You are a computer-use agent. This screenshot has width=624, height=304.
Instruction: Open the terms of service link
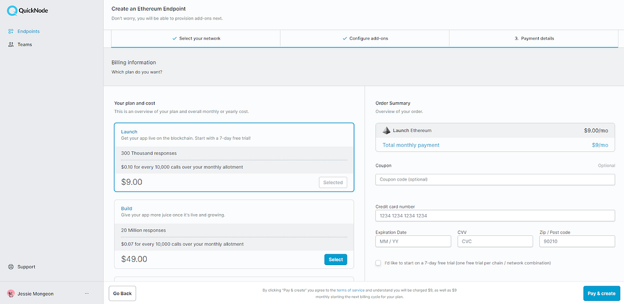[350, 291]
